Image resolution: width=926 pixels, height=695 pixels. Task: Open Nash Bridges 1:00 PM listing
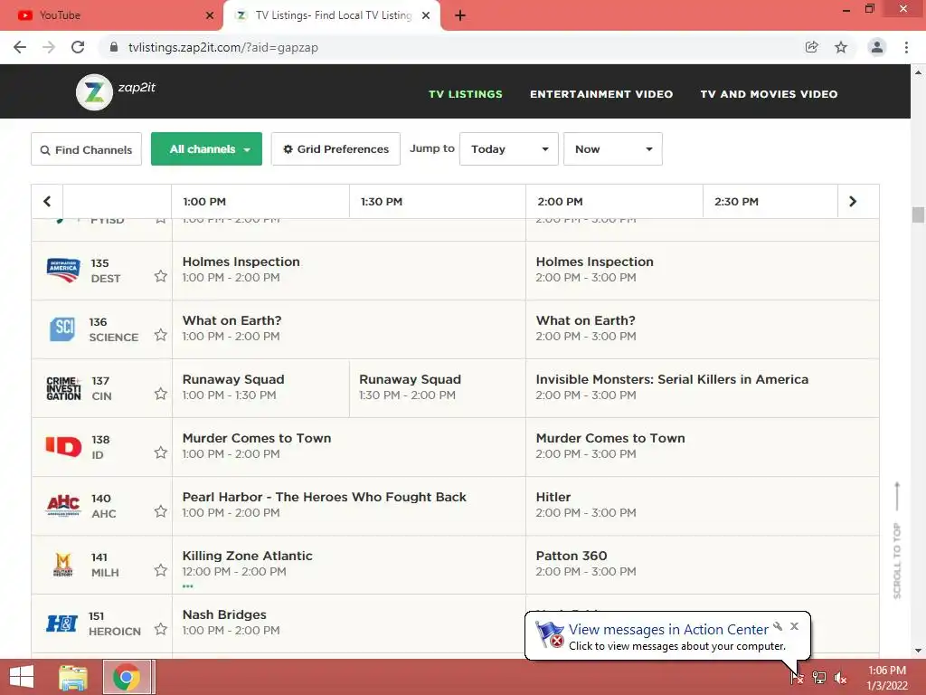tap(349, 623)
